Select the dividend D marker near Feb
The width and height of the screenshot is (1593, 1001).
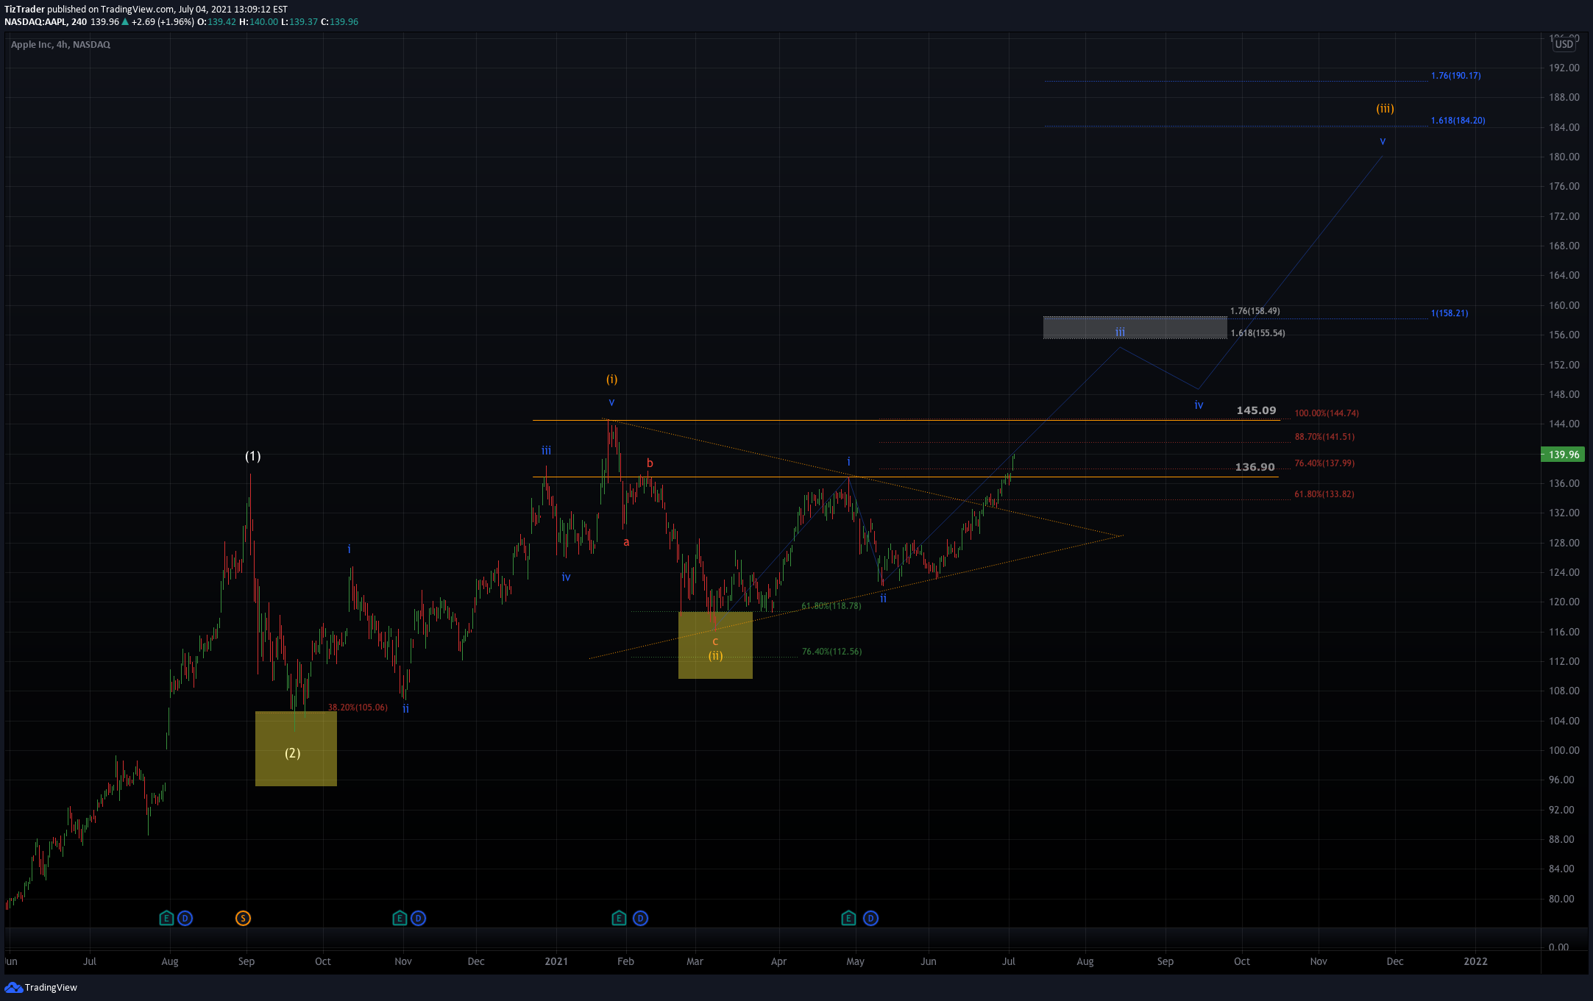tap(640, 918)
